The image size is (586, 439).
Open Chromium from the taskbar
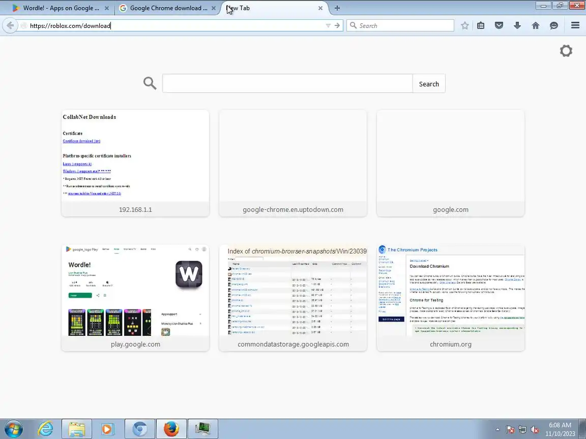click(140, 429)
